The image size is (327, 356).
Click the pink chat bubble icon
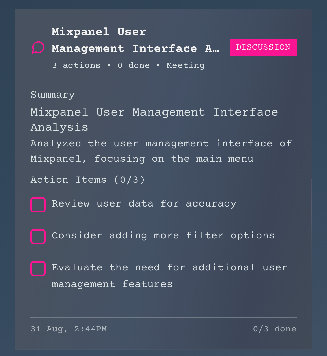(x=38, y=47)
